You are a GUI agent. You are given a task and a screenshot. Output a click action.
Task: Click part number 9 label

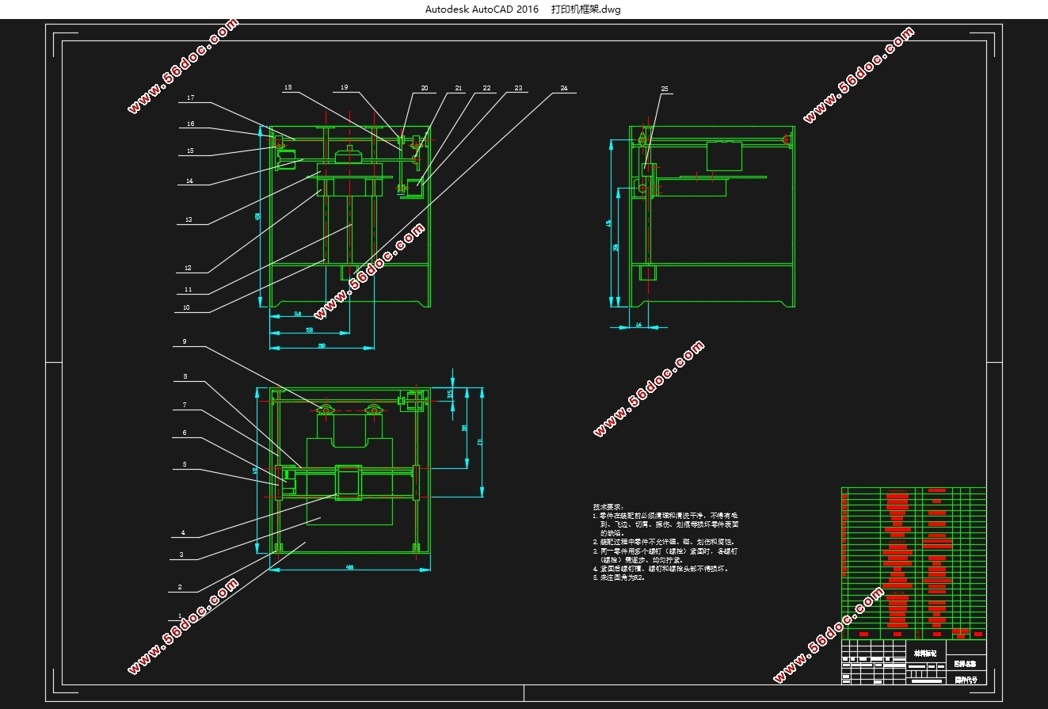pos(184,341)
